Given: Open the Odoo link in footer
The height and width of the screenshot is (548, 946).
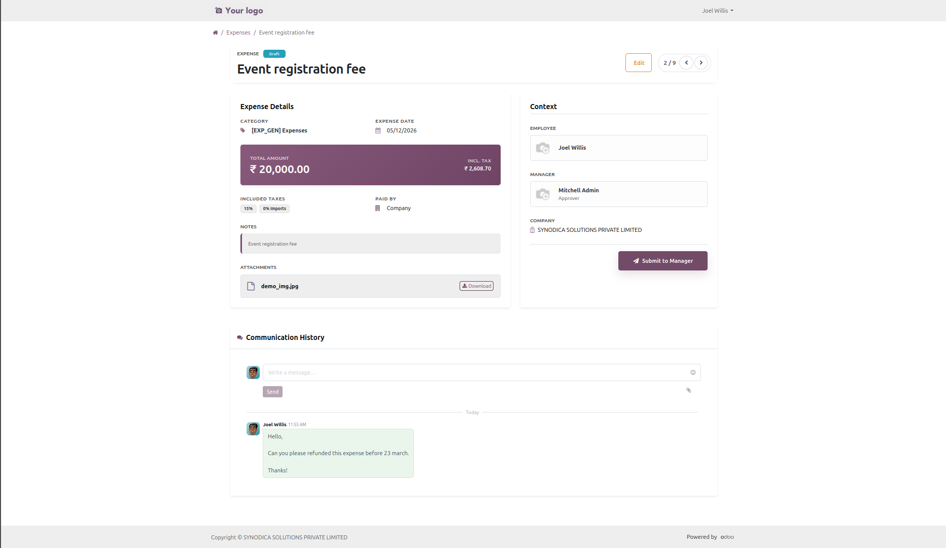Looking at the screenshot, I should coord(727,537).
